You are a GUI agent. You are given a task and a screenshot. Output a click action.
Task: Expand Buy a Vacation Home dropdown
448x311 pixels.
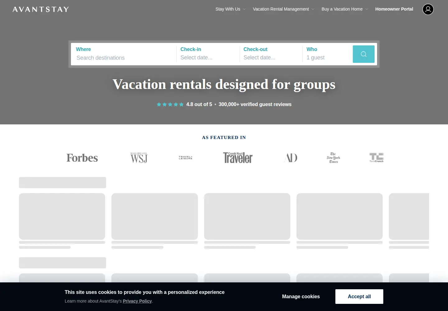click(x=345, y=9)
